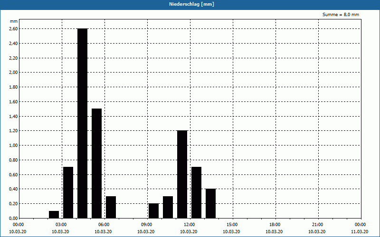Click the 11.03.20 date label
The height and width of the screenshot is (237, 380).
[x=360, y=232]
